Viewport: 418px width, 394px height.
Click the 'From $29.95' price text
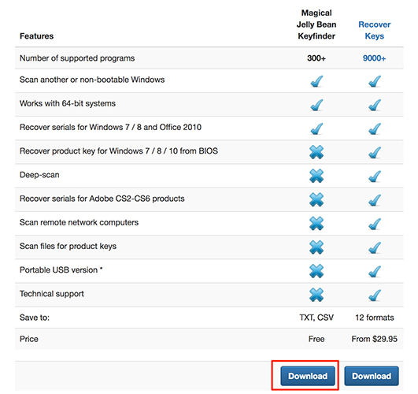click(x=374, y=339)
